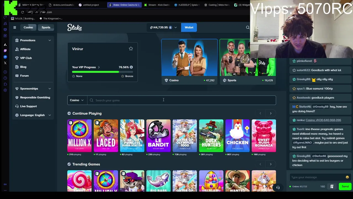Screen dimensions: 353x199
Task: Open Gates of Olympus 1000 tile
Action: click(x=185, y=136)
